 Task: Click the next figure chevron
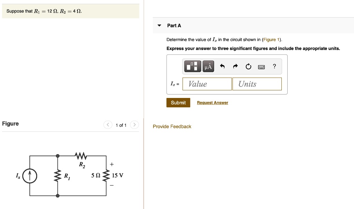pyautogui.click(x=134, y=125)
